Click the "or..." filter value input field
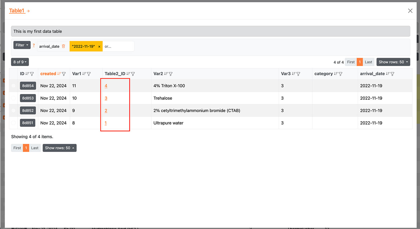This screenshot has height=229, width=420. coord(118,46)
